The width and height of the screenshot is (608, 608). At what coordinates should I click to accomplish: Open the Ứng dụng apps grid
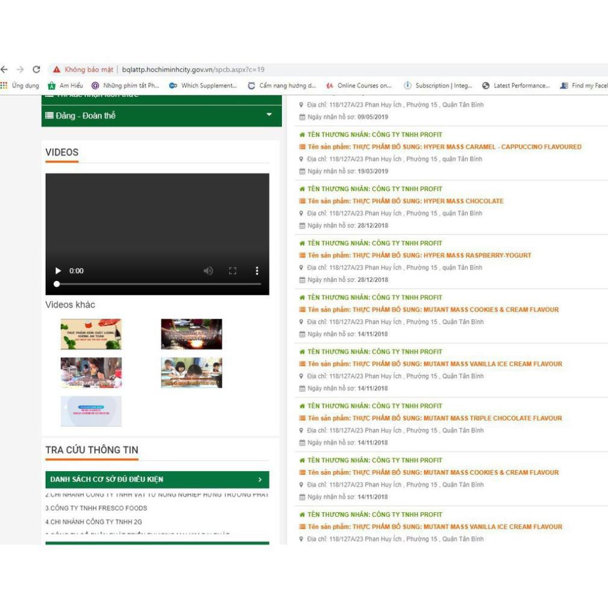(20, 86)
